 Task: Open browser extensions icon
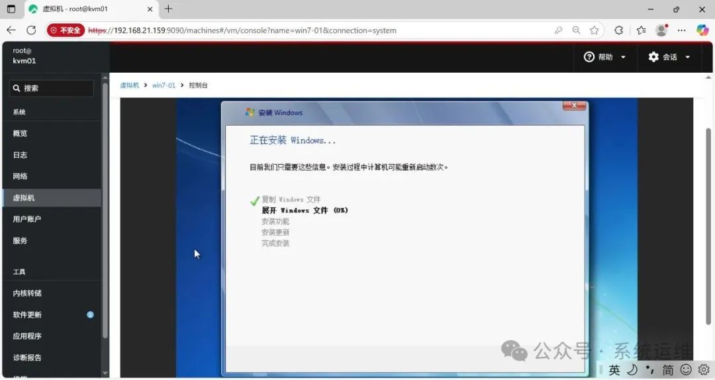619,30
